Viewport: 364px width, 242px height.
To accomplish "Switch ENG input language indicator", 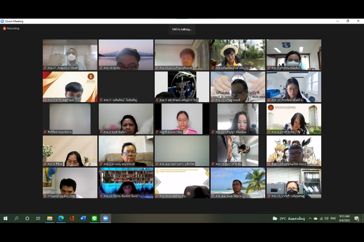I will [x=333, y=218].
